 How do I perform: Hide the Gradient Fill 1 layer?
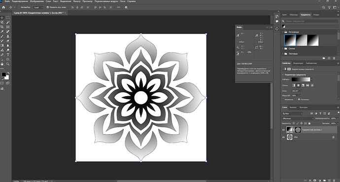click(283, 130)
